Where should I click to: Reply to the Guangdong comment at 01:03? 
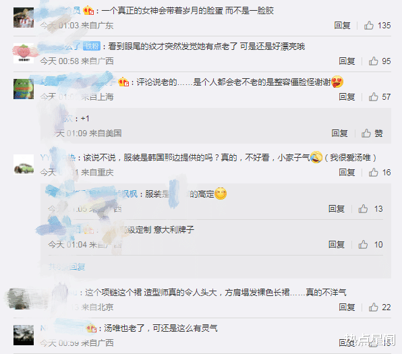[x=342, y=26]
